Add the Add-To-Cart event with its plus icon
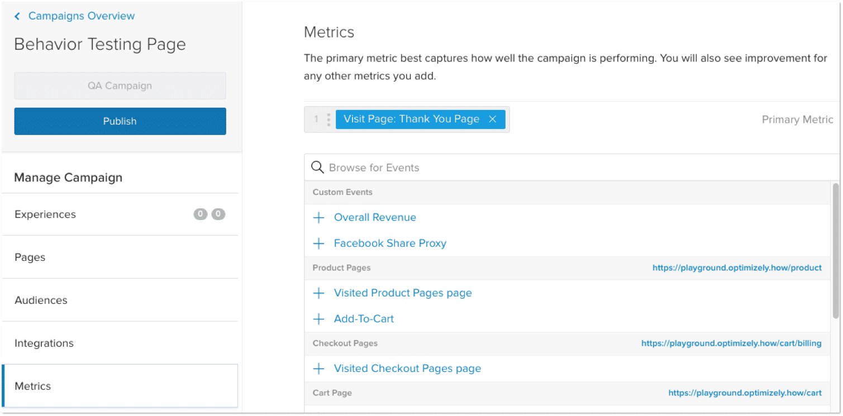This screenshot has width=843, height=416. (x=318, y=318)
